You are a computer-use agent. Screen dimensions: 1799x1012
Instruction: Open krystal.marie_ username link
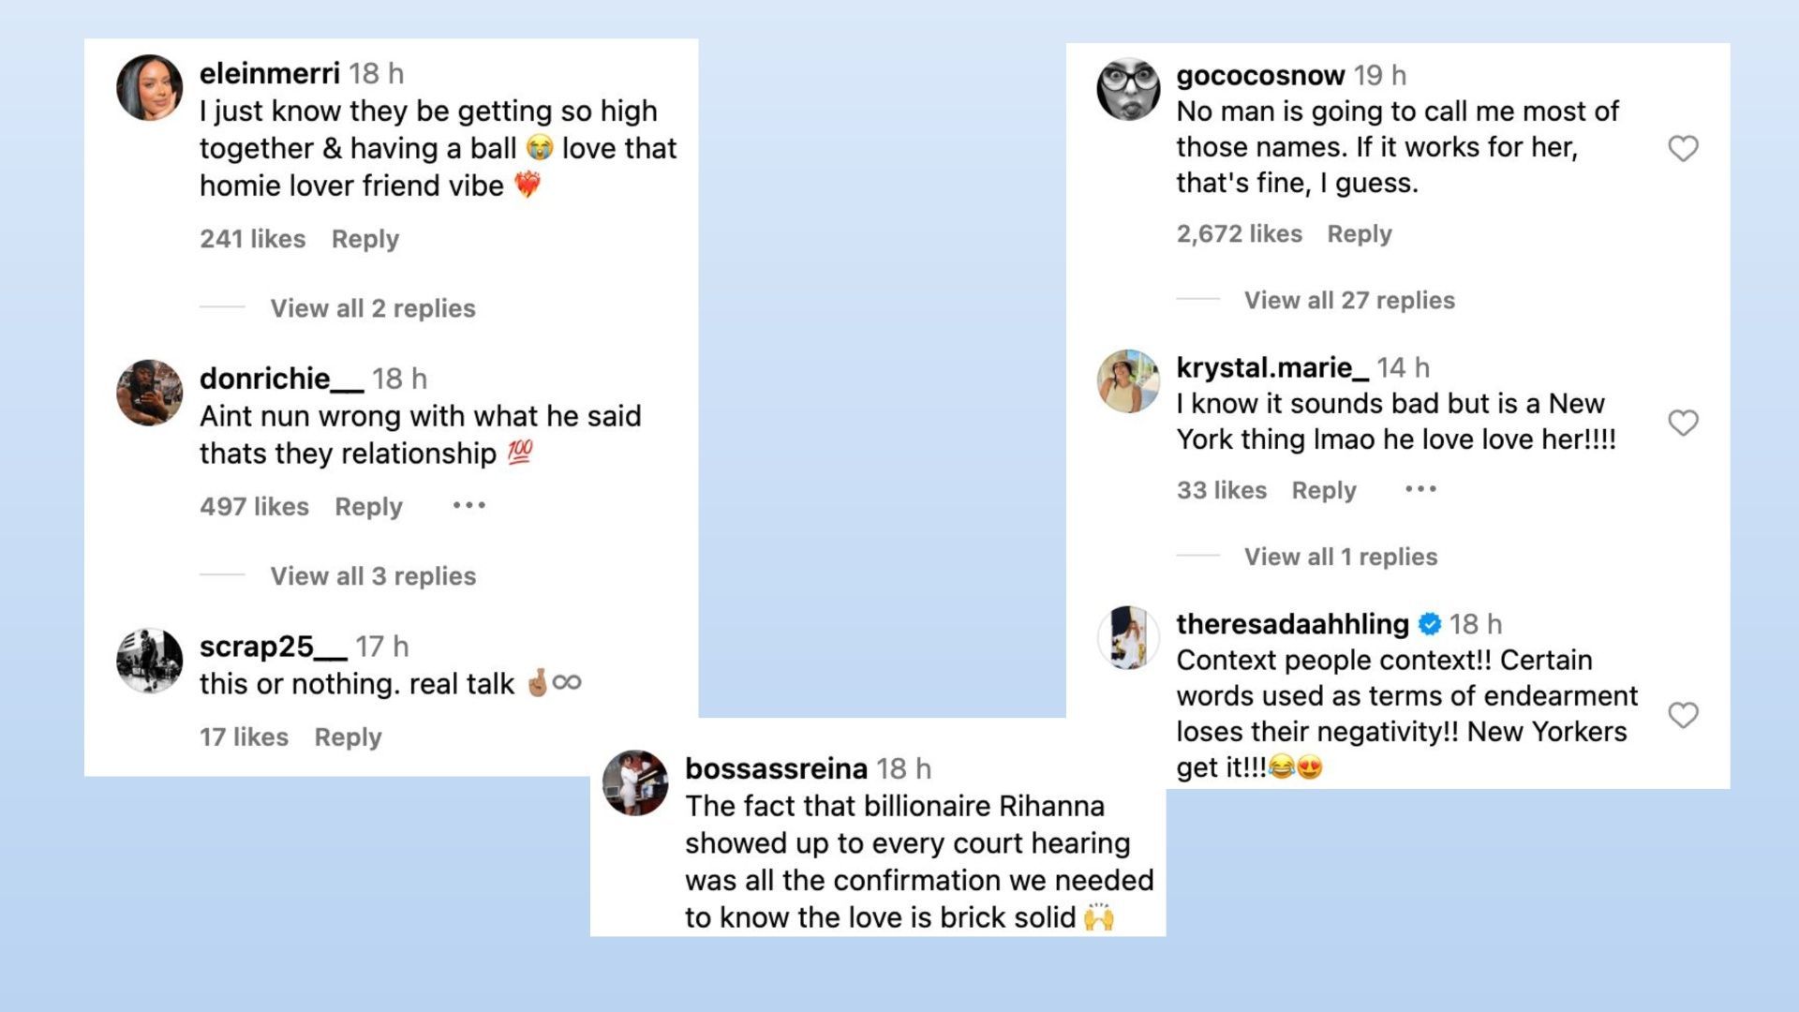click(1271, 367)
